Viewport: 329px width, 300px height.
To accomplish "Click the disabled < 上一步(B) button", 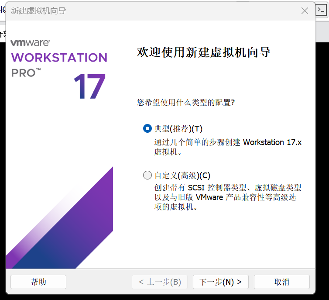I will [x=160, y=282].
